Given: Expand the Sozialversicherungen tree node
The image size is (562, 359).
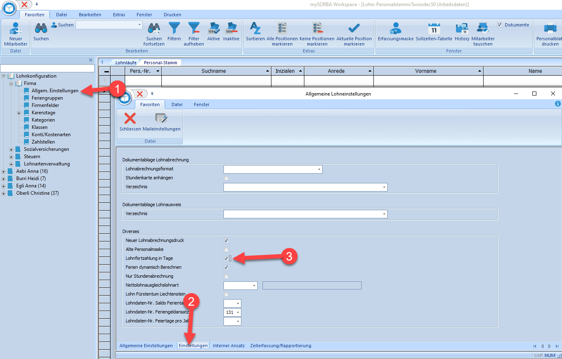Looking at the screenshot, I should (11, 150).
